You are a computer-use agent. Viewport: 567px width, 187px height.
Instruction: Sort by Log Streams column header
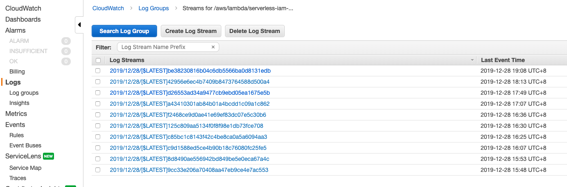click(x=127, y=60)
